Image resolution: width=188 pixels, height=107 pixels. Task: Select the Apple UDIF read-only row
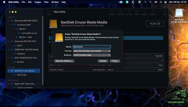24,84
